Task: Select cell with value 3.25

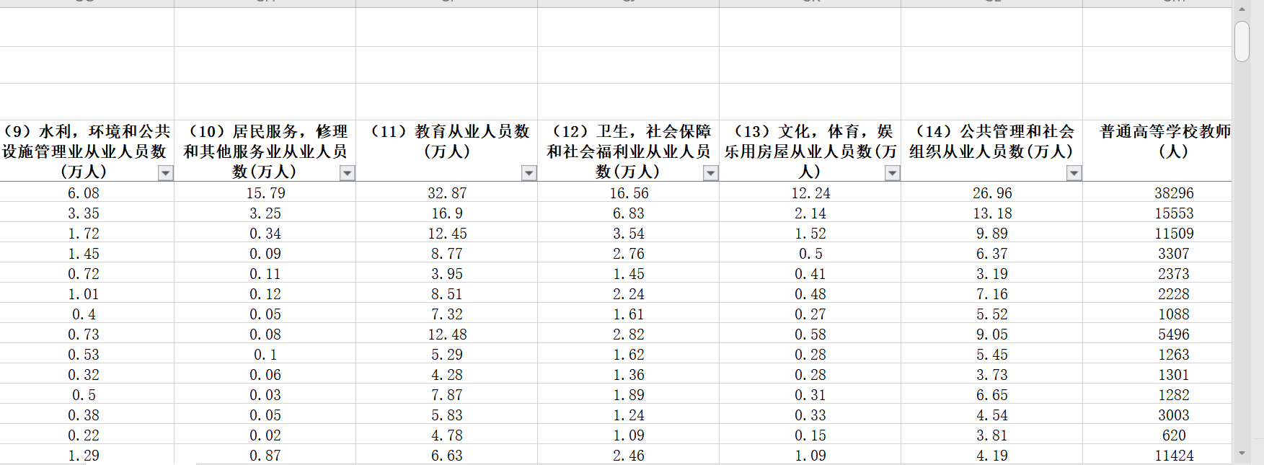Action: [x=265, y=213]
